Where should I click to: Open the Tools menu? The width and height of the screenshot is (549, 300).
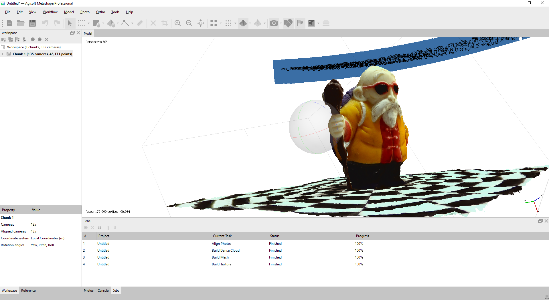[115, 12]
